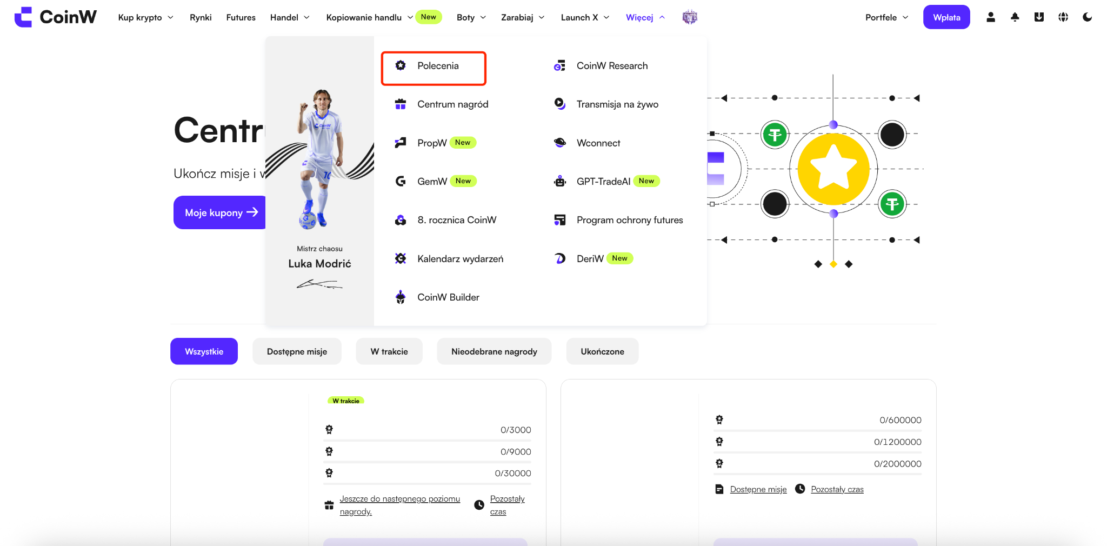Click the purple CWG badge icon
This screenshot has height=546, width=1107.
(x=690, y=17)
